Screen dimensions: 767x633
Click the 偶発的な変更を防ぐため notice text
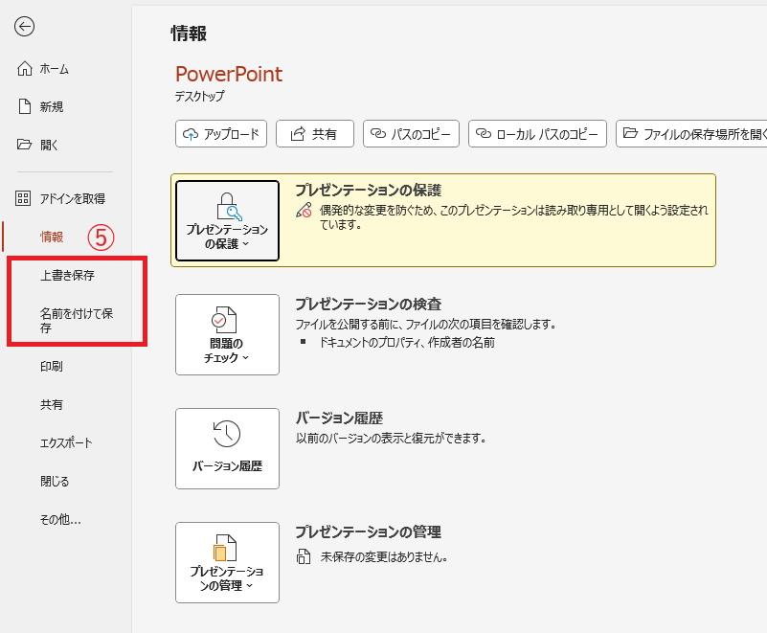click(514, 217)
